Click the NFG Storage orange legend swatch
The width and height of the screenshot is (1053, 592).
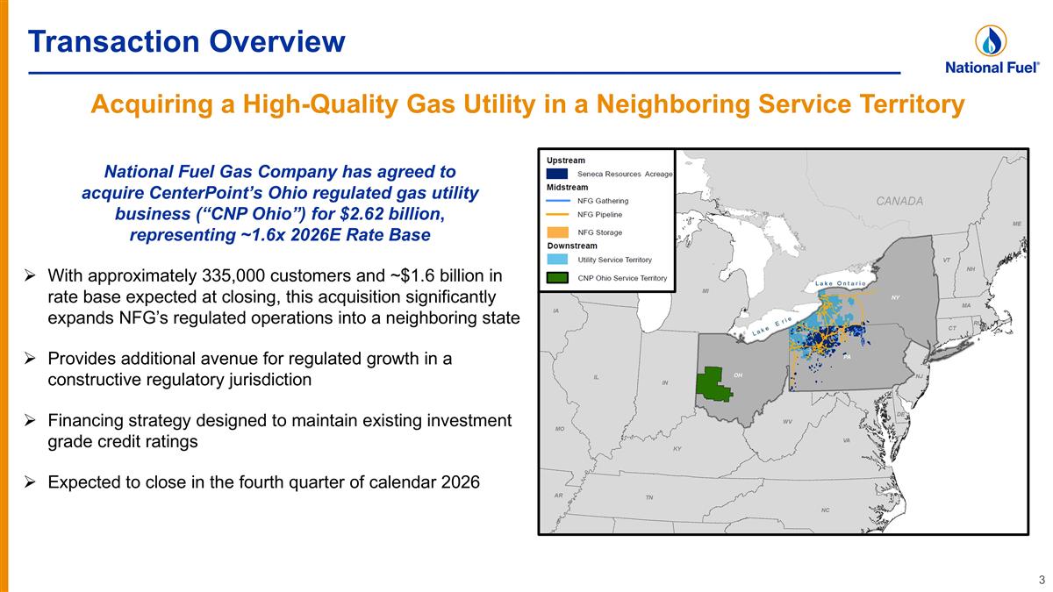556,232
